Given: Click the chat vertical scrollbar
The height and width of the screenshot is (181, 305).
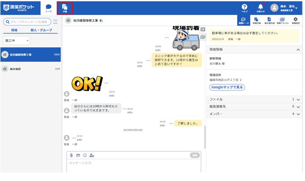Looking at the screenshot, I should click(205, 137).
